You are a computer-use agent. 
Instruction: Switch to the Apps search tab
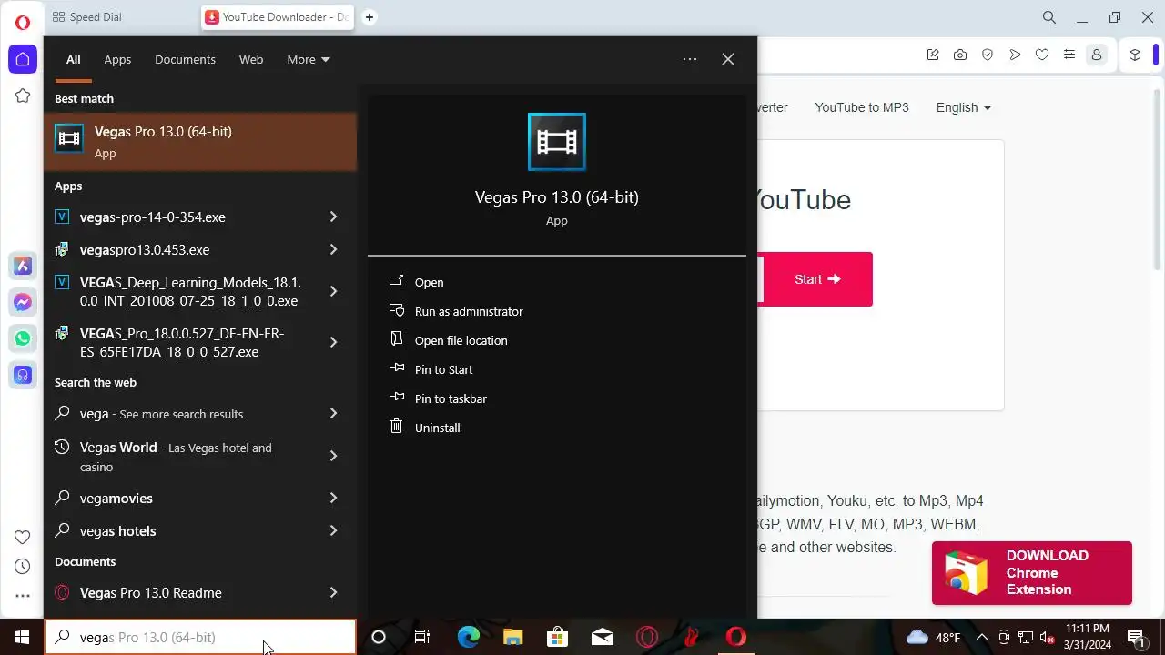tap(117, 59)
